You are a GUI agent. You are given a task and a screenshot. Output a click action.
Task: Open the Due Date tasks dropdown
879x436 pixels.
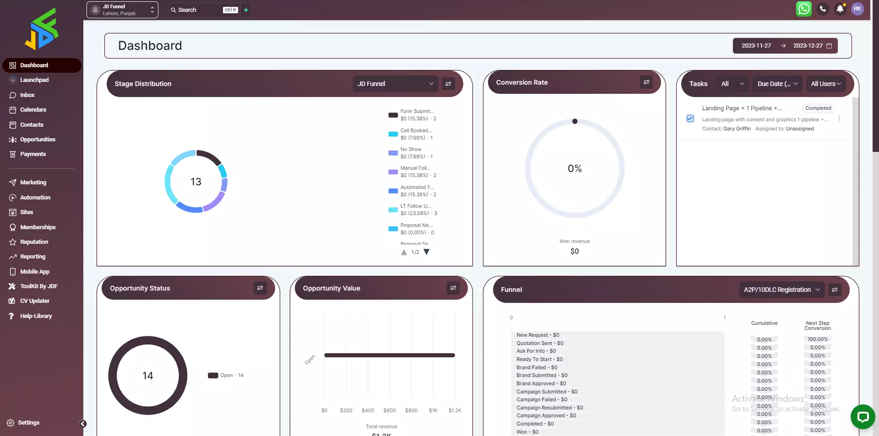pyautogui.click(x=777, y=84)
